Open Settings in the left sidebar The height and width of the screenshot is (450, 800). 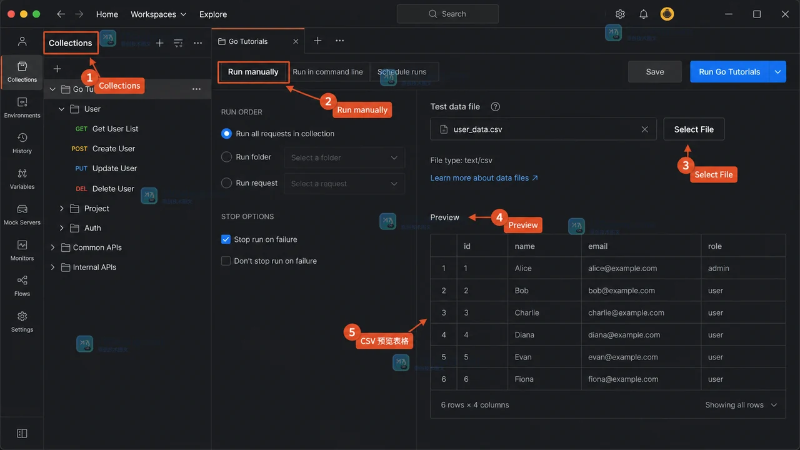pos(22,321)
